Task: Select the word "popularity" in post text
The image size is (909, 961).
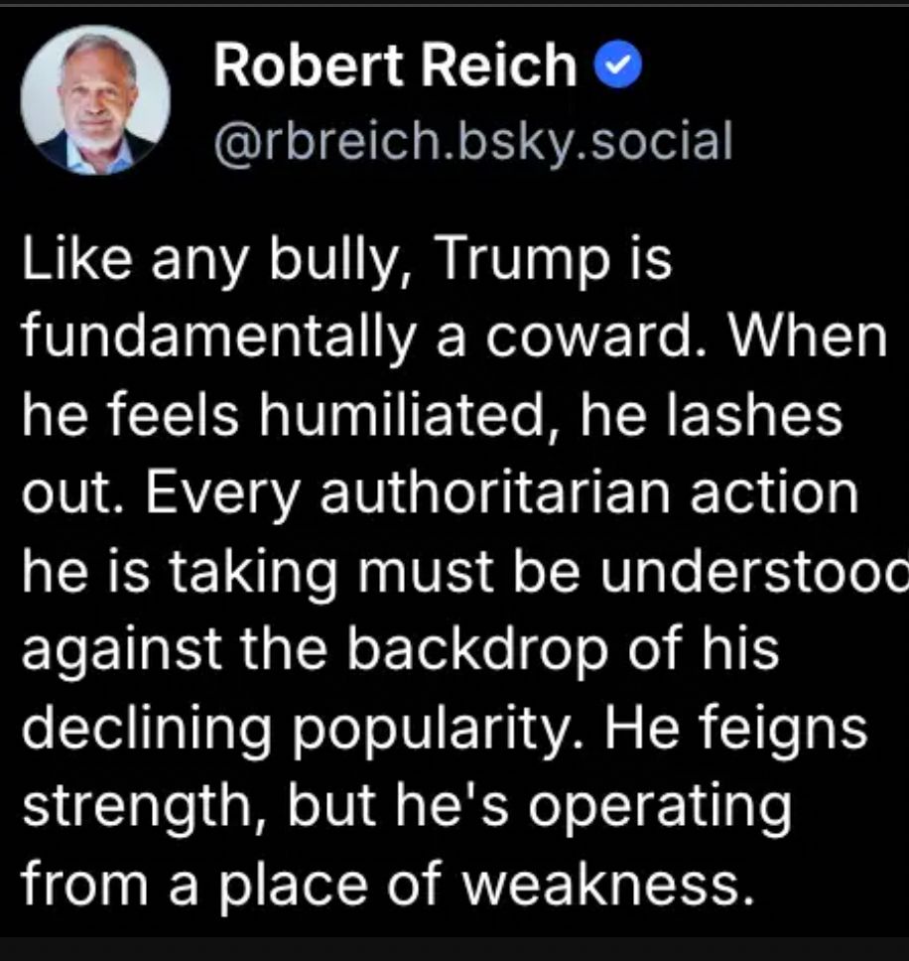Action: 430,730
